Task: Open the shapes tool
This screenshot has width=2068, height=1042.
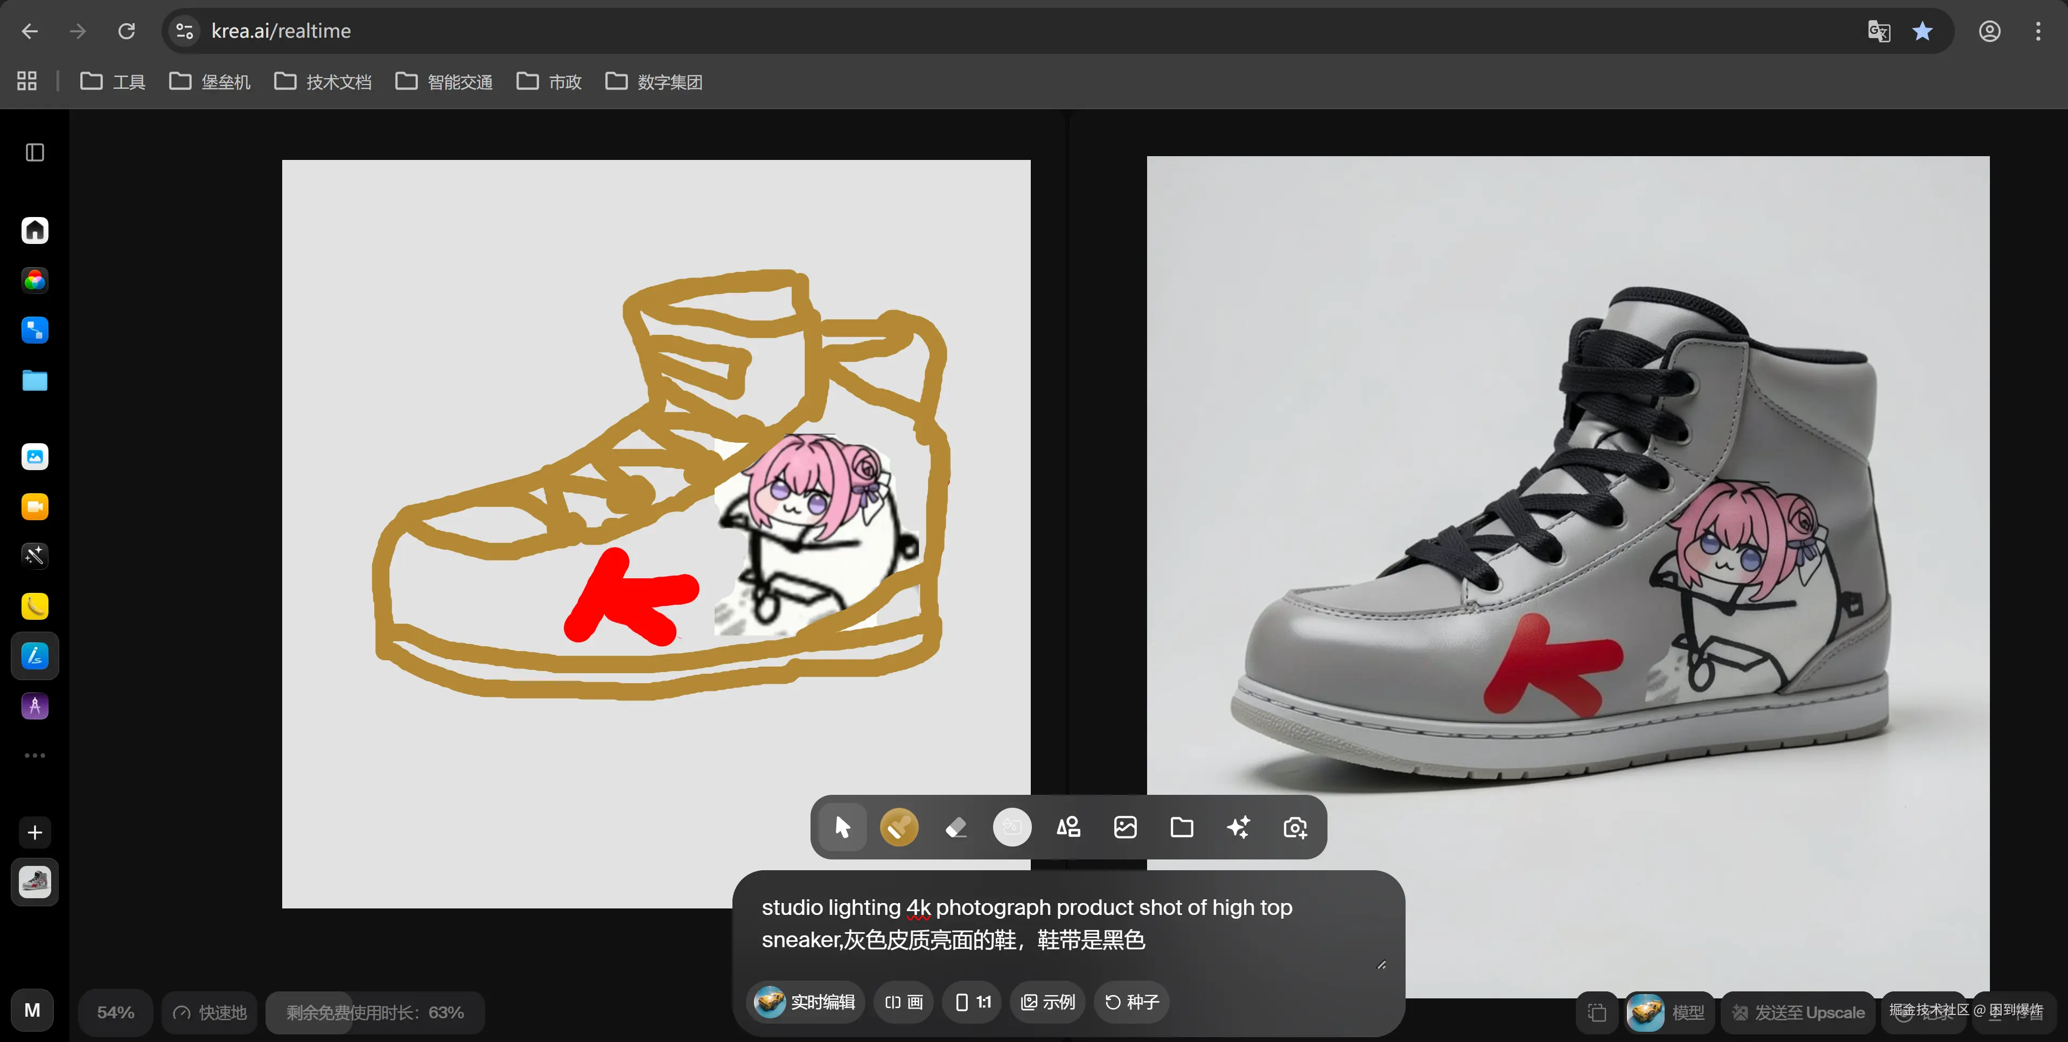Action: (x=1068, y=827)
